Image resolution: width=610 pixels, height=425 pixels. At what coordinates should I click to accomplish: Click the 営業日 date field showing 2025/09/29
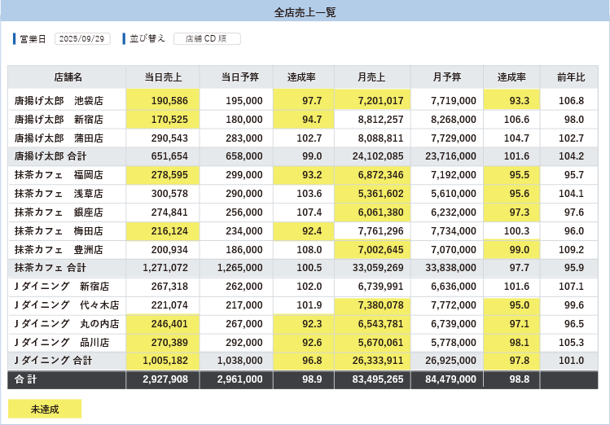82,39
